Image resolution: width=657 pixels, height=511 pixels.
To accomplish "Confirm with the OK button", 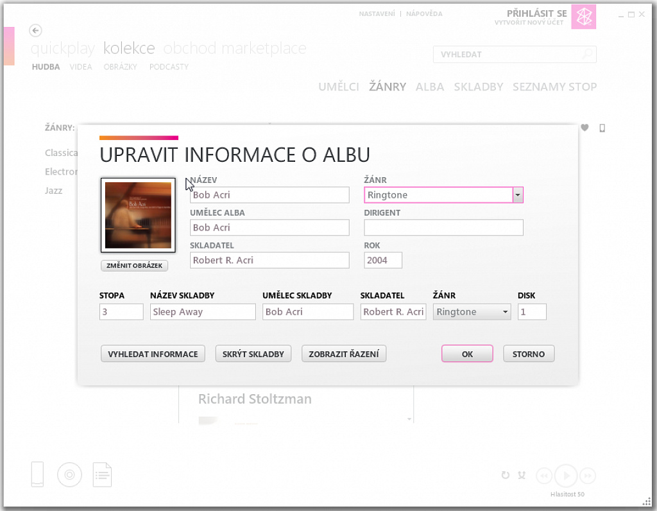I will (467, 354).
